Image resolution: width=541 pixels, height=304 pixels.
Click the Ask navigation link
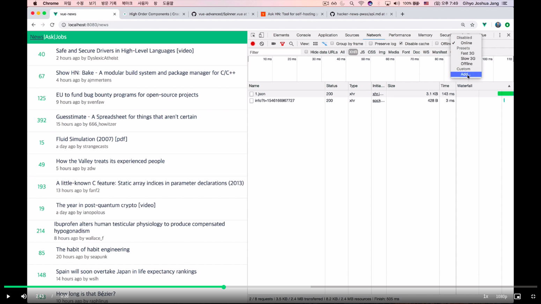(49, 37)
